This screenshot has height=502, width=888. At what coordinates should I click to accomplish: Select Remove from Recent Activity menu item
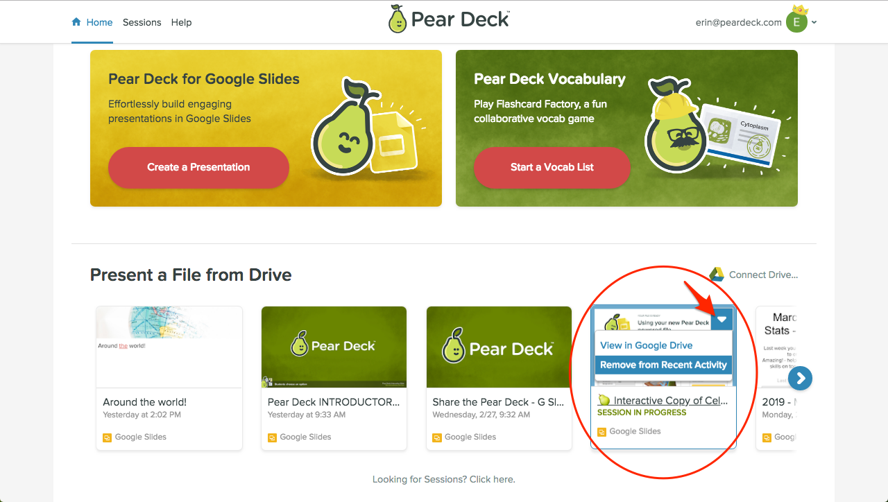click(663, 365)
